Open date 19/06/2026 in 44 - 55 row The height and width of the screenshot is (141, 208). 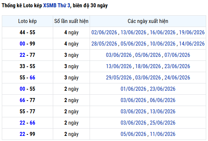(192, 32)
